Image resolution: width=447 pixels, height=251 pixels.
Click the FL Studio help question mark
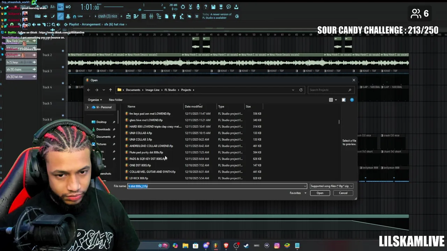(x=206, y=7)
